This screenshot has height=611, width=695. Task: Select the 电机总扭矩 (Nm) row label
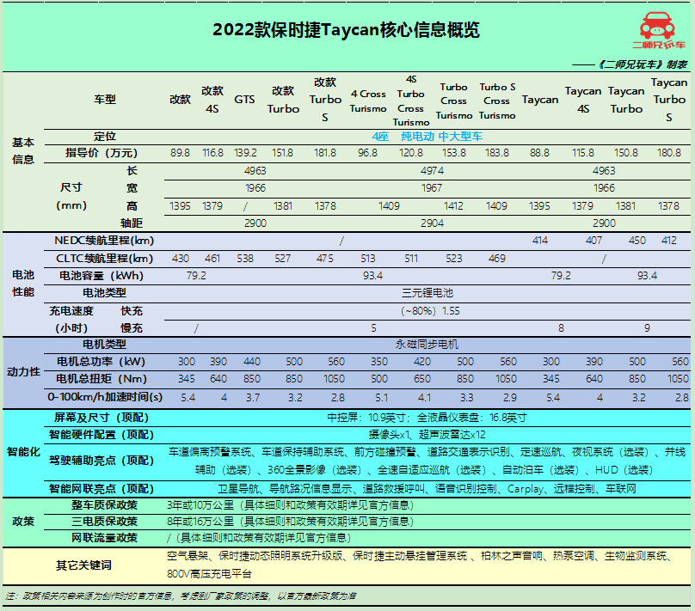coord(101,379)
